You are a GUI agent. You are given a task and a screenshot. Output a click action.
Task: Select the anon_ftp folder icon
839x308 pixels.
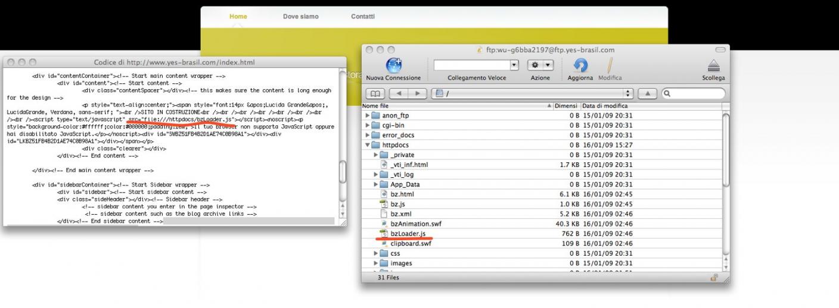(376, 115)
